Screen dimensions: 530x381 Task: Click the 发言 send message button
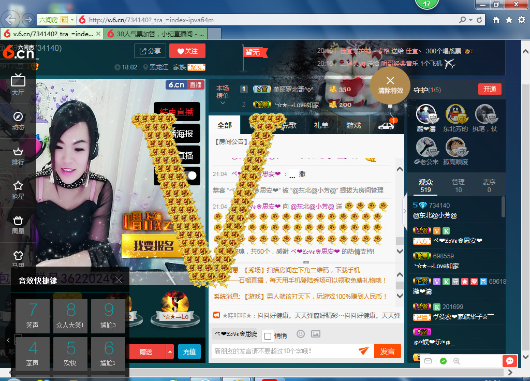387,351
